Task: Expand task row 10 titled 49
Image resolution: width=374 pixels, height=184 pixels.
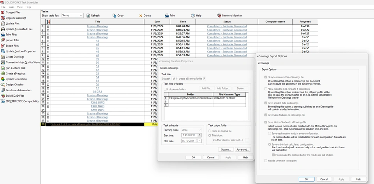Action: pos(48,59)
